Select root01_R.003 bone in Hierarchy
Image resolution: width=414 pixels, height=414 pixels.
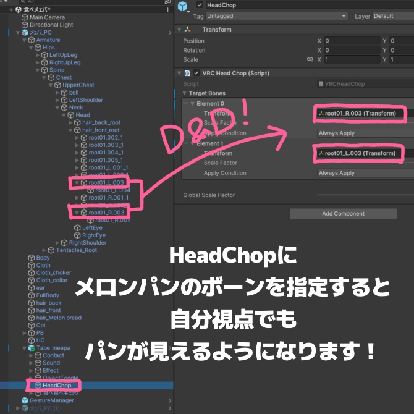click(106, 213)
